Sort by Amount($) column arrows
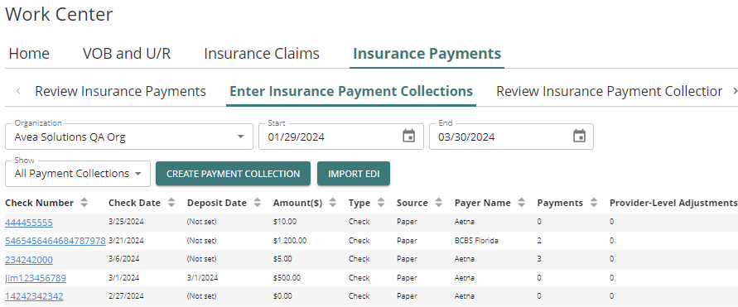Viewport: 738px width, 307px height. 333,203
